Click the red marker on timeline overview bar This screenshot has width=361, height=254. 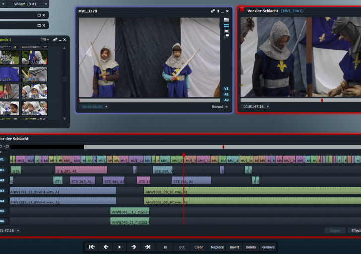223,147
